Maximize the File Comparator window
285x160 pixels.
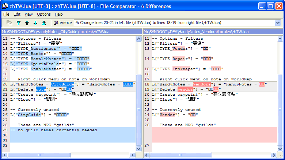[270, 6]
